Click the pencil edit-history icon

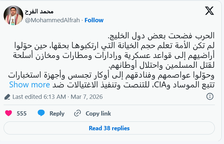click(8, 97)
